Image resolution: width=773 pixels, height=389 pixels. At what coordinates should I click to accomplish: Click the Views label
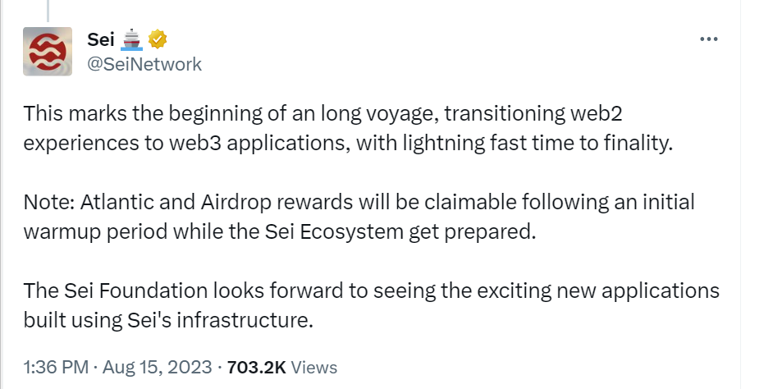pyautogui.click(x=314, y=368)
